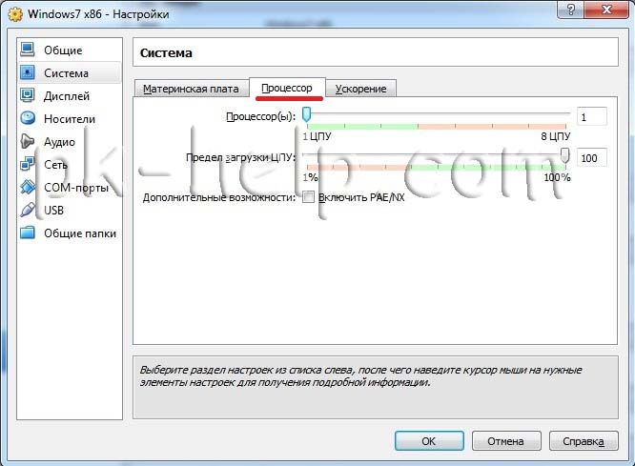Image resolution: width=635 pixels, height=466 pixels.
Task: Select the Система section label
Action: tap(66, 73)
